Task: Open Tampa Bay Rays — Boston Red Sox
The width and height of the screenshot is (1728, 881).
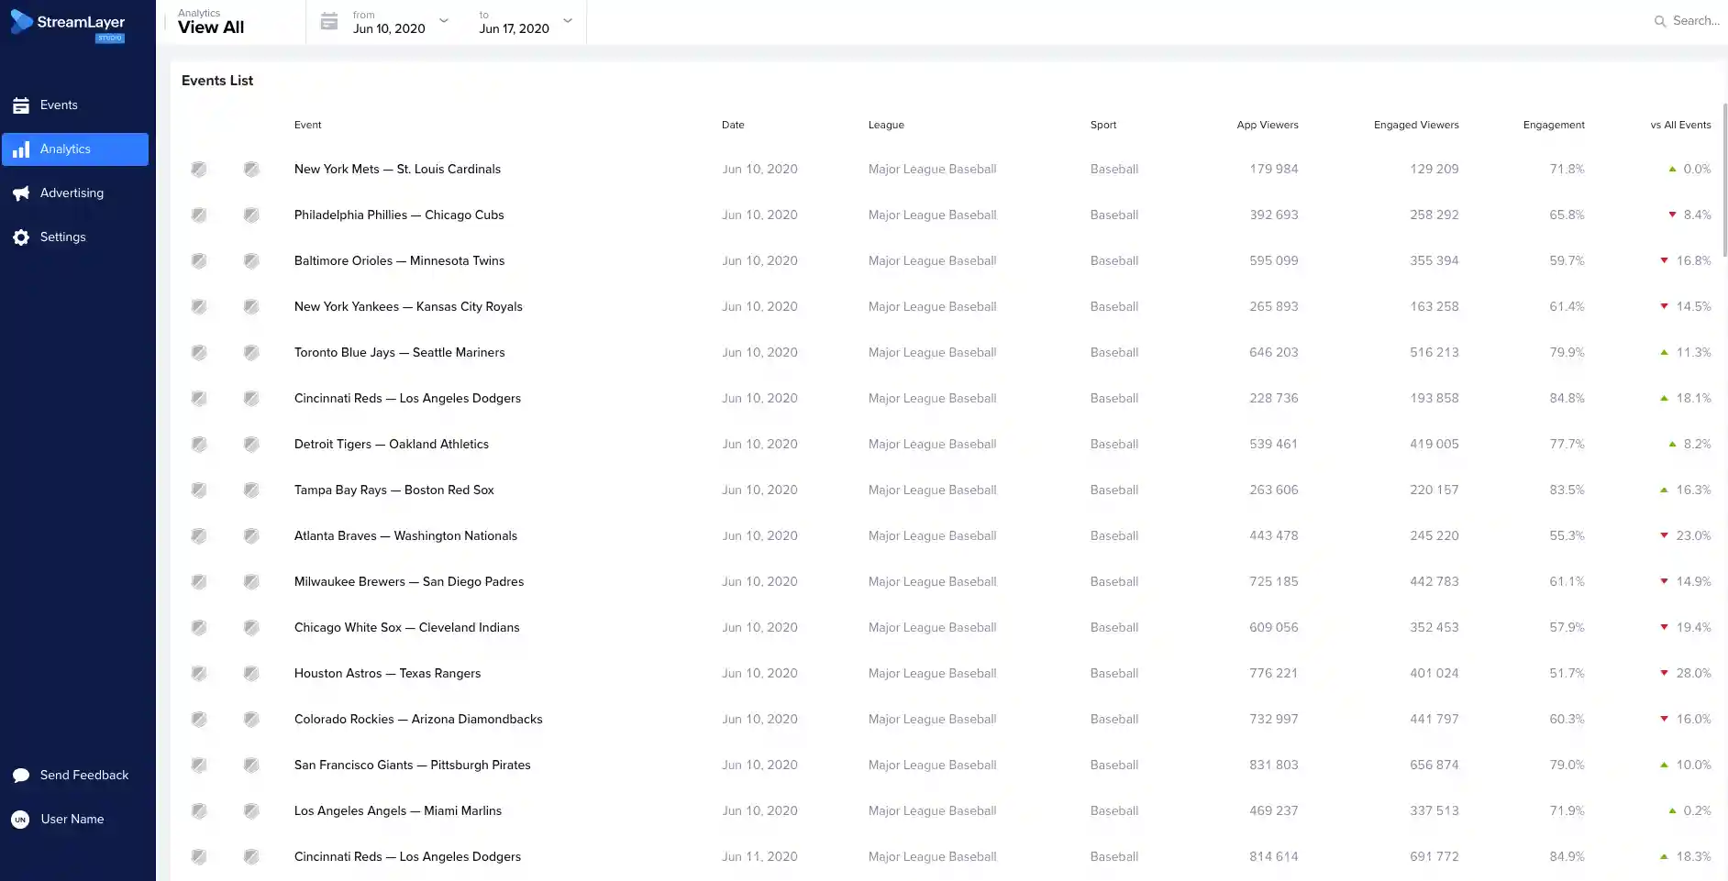Action: (394, 490)
